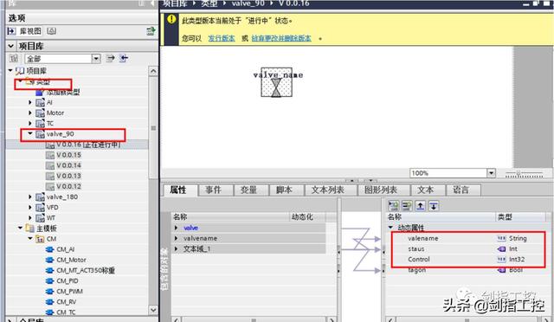Click the move-down arrow icon above interface list

coord(434,206)
